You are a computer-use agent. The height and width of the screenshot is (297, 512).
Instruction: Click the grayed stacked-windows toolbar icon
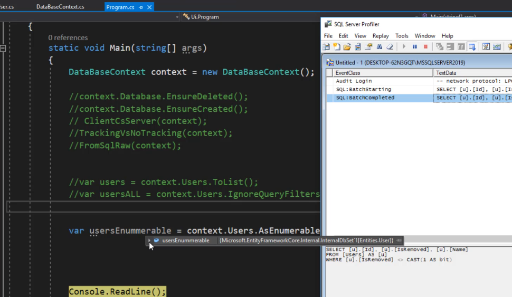click(x=440, y=46)
